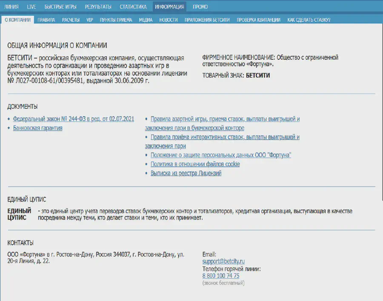
Task: Click the КОНТАКТЫ section heading
Action: tap(20, 243)
